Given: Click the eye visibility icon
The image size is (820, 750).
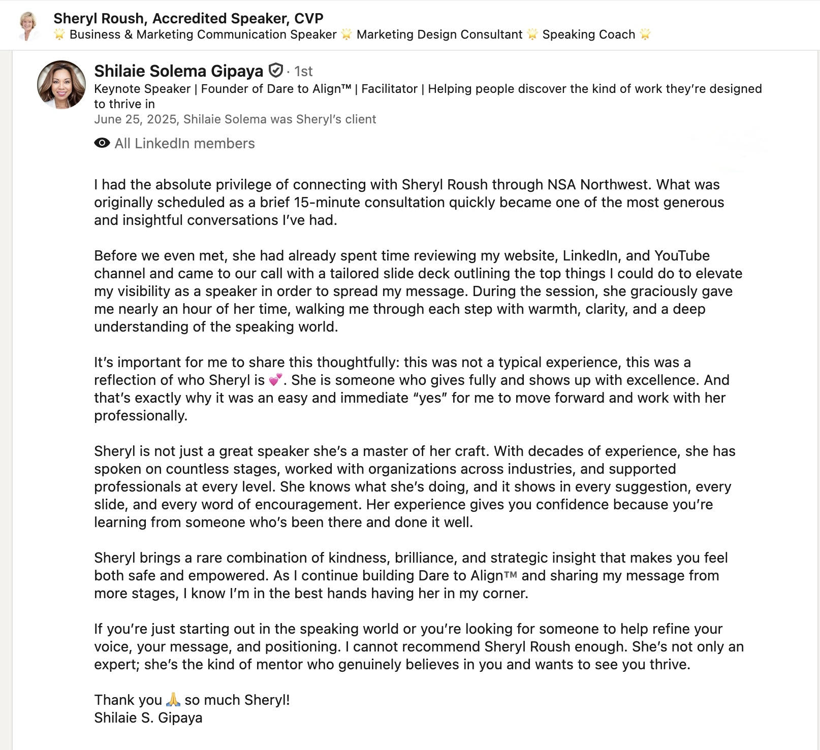Looking at the screenshot, I should pyautogui.click(x=102, y=143).
